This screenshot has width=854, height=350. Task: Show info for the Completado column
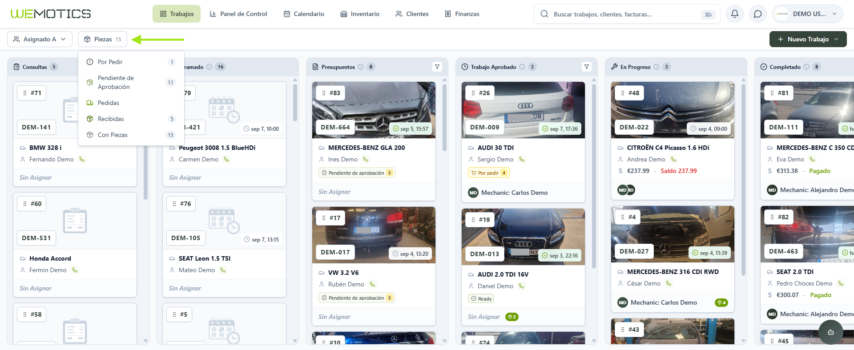pyautogui.click(x=806, y=67)
